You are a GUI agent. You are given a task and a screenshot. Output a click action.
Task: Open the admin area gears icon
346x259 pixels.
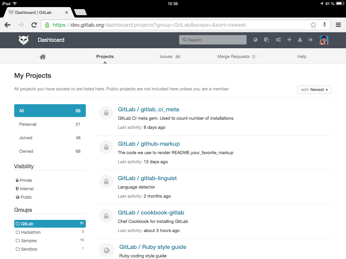click(278, 39)
